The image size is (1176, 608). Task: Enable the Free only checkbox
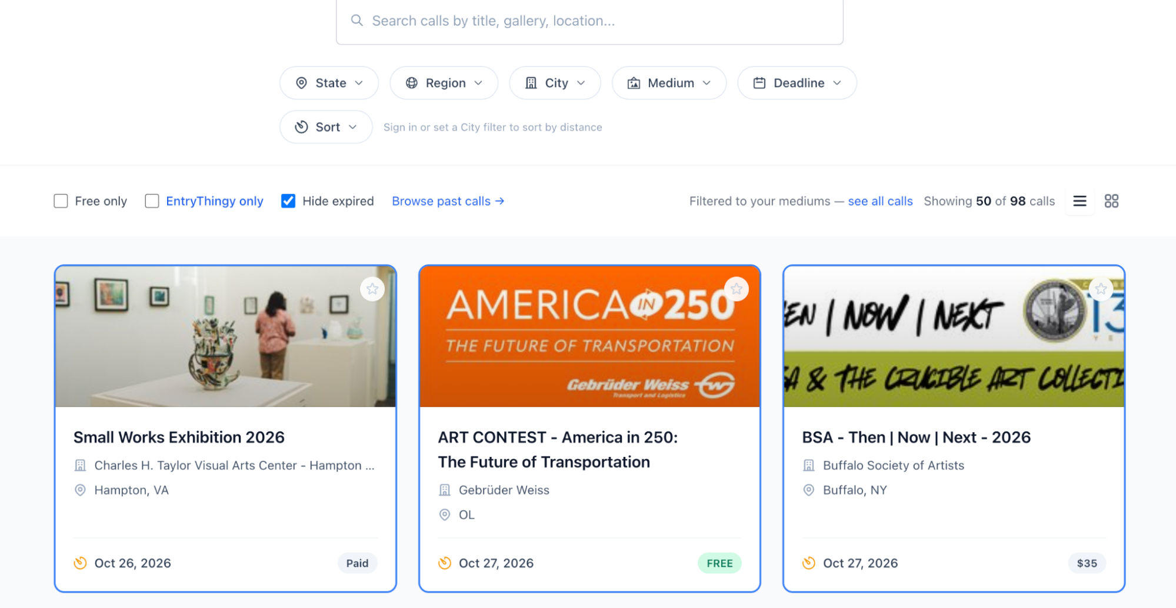(61, 201)
